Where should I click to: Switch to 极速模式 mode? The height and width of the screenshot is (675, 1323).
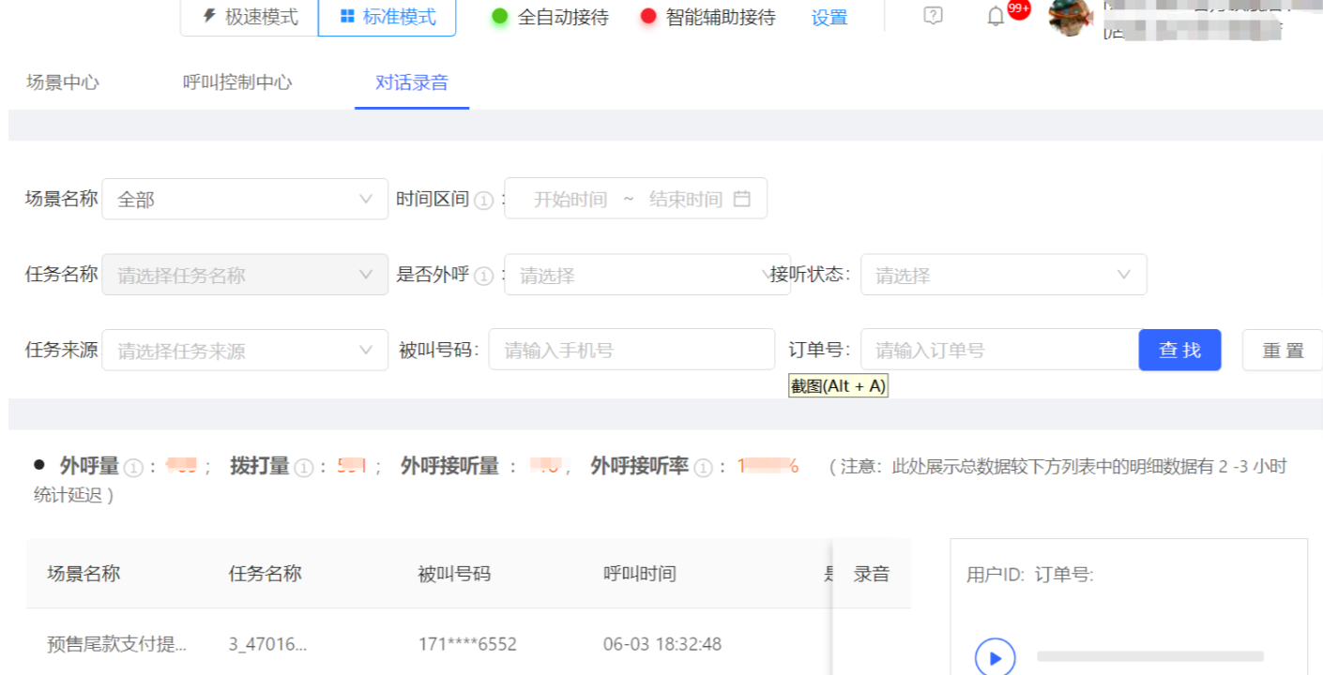click(250, 17)
